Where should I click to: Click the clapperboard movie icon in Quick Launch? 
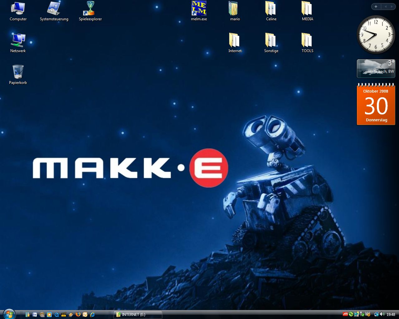pyautogui.click(x=64, y=315)
